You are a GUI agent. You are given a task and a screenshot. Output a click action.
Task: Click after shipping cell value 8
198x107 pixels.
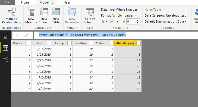(128, 55)
